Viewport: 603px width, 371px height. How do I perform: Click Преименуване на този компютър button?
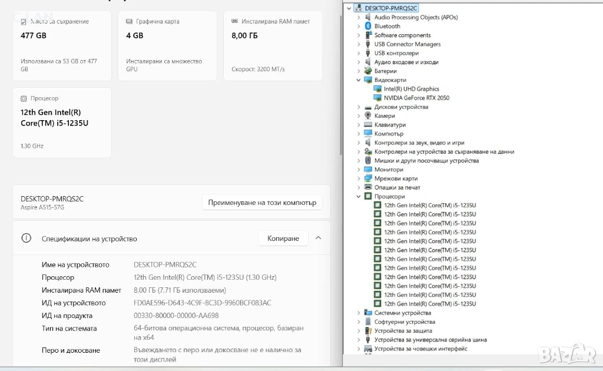point(262,203)
